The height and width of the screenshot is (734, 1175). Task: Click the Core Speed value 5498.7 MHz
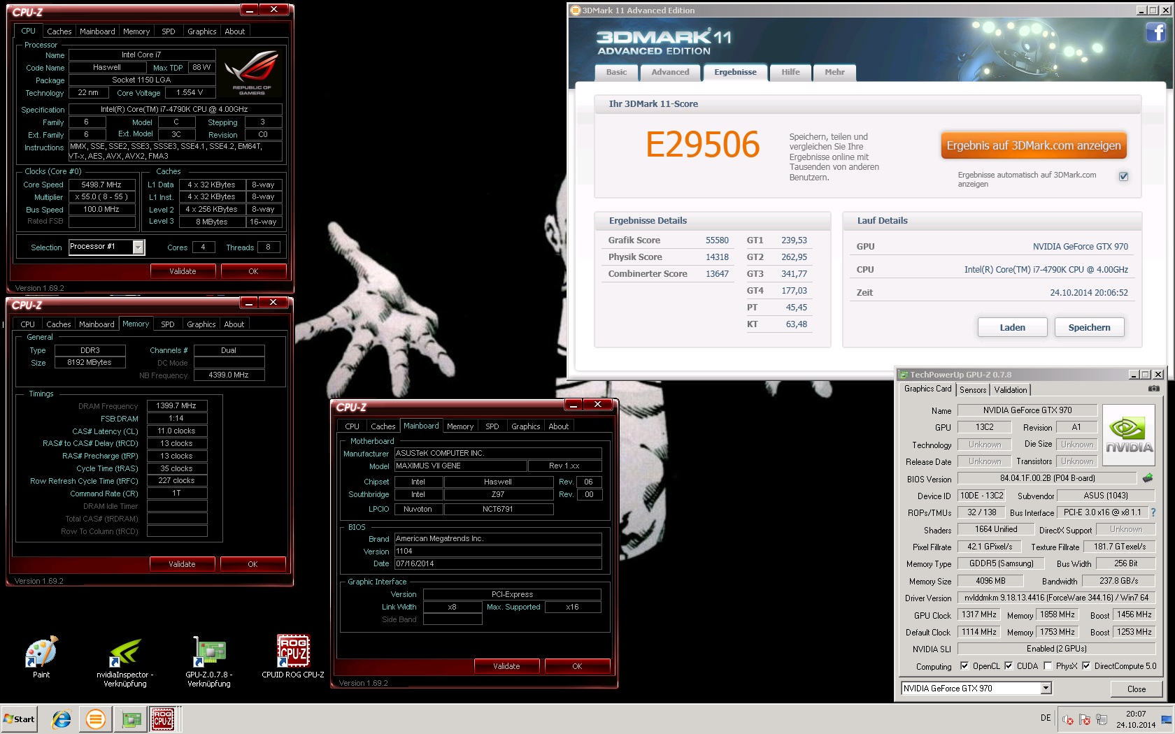click(x=101, y=185)
